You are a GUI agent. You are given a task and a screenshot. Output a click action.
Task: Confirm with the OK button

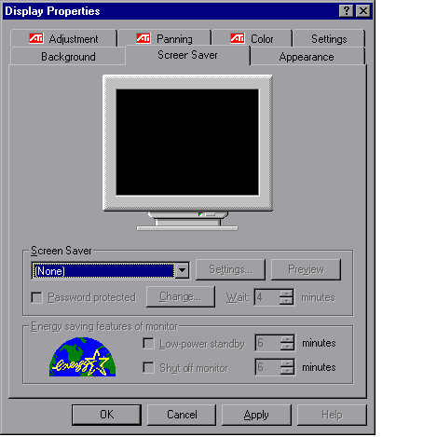coord(106,415)
